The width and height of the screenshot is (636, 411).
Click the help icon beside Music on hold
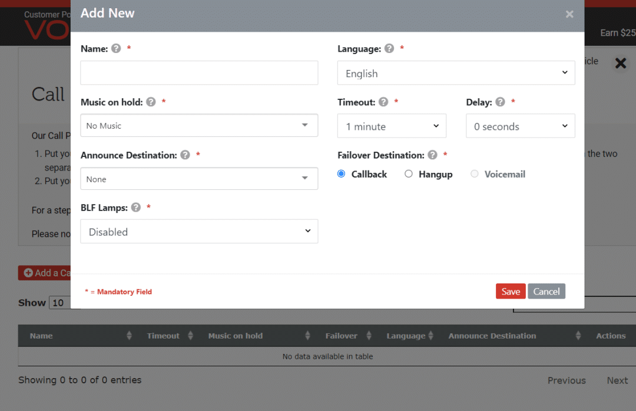click(x=151, y=102)
